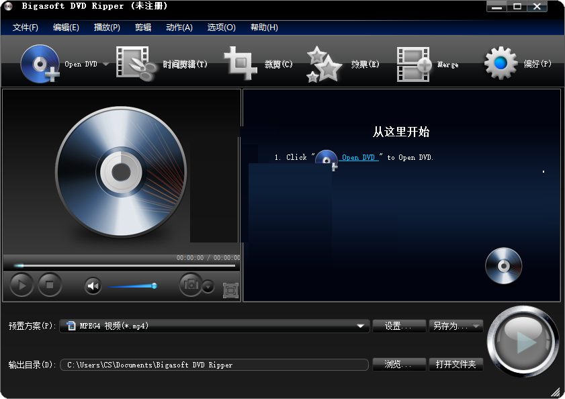Expand the snapshot options arrow
This screenshot has height=399, width=565.
pyautogui.click(x=208, y=287)
